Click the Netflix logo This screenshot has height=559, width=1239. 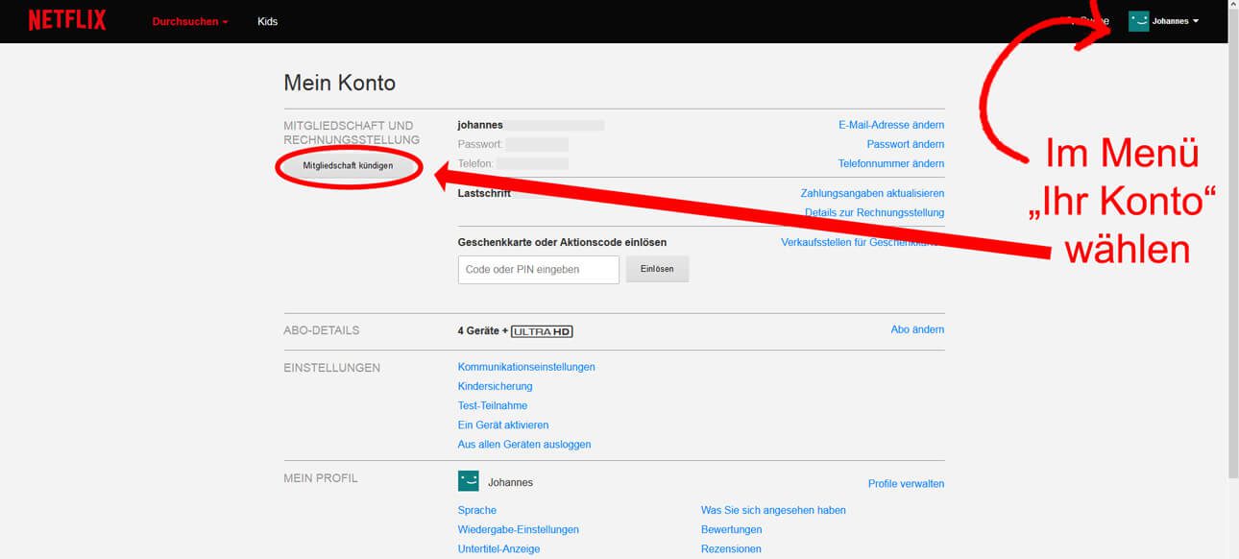67,20
